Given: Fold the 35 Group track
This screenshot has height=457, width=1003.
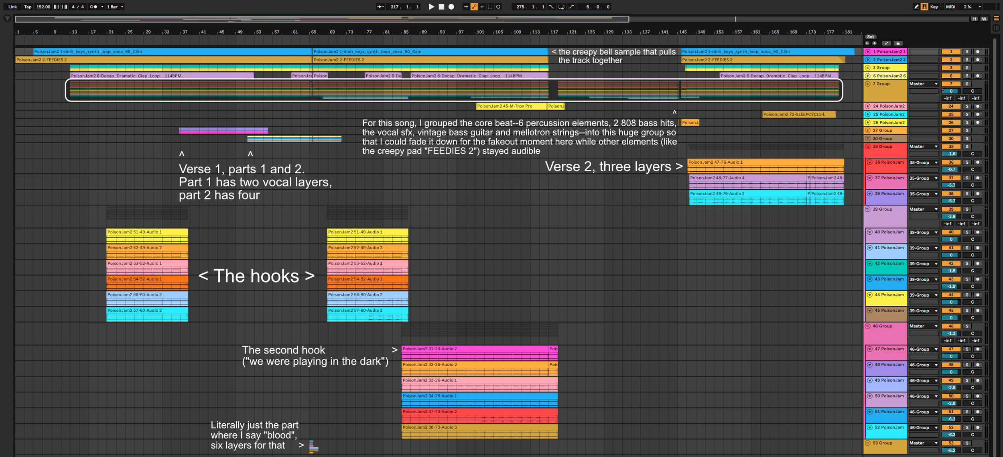Looking at the screenshot, I should tap(868, 147).
